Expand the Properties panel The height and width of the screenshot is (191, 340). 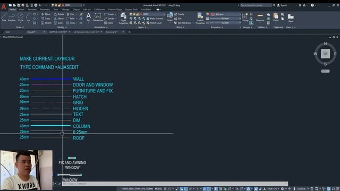217,27
